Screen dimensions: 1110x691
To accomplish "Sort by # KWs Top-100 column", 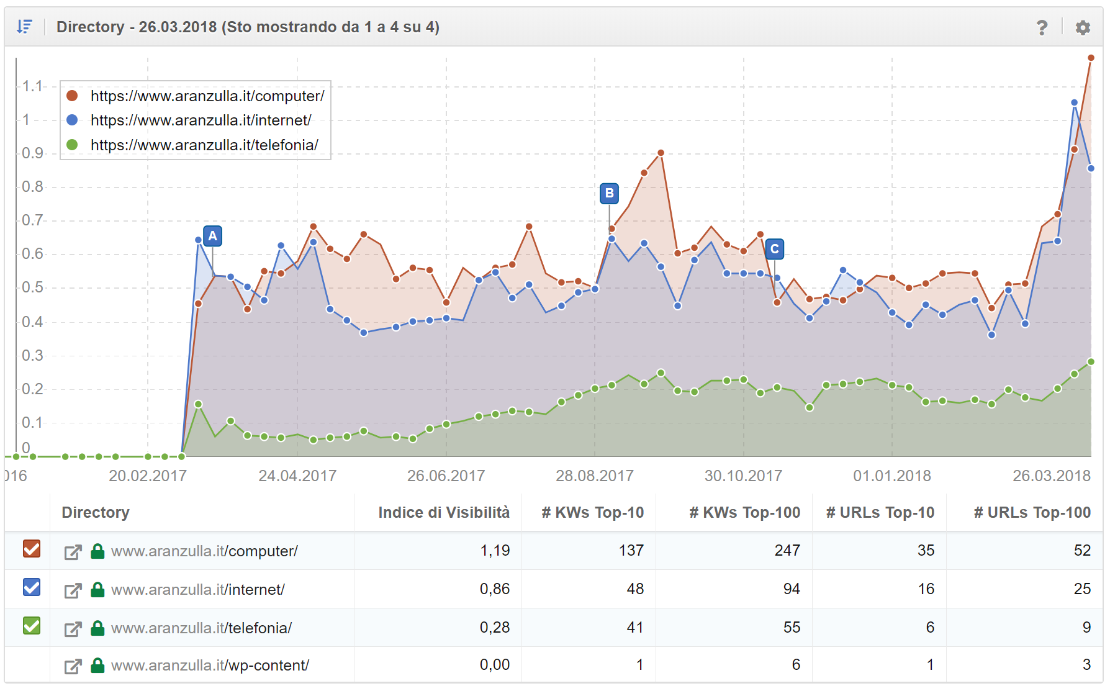I will pos(745,512).
